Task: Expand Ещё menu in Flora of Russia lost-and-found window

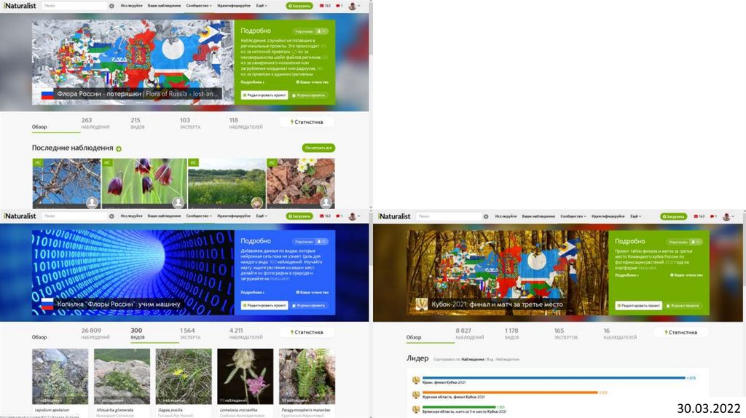Action: (262, 6)
